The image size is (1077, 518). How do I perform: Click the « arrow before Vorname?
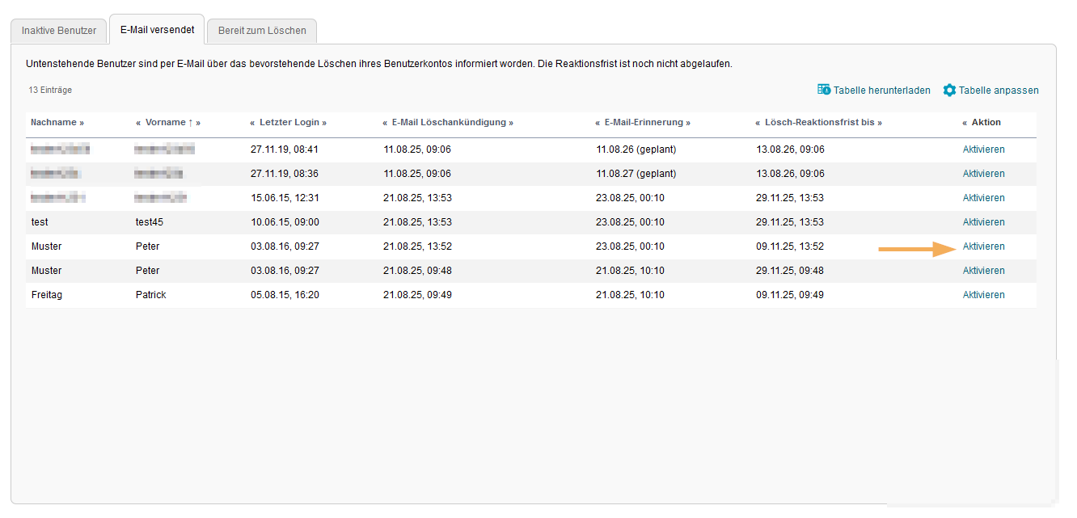[x=137, y=122]
